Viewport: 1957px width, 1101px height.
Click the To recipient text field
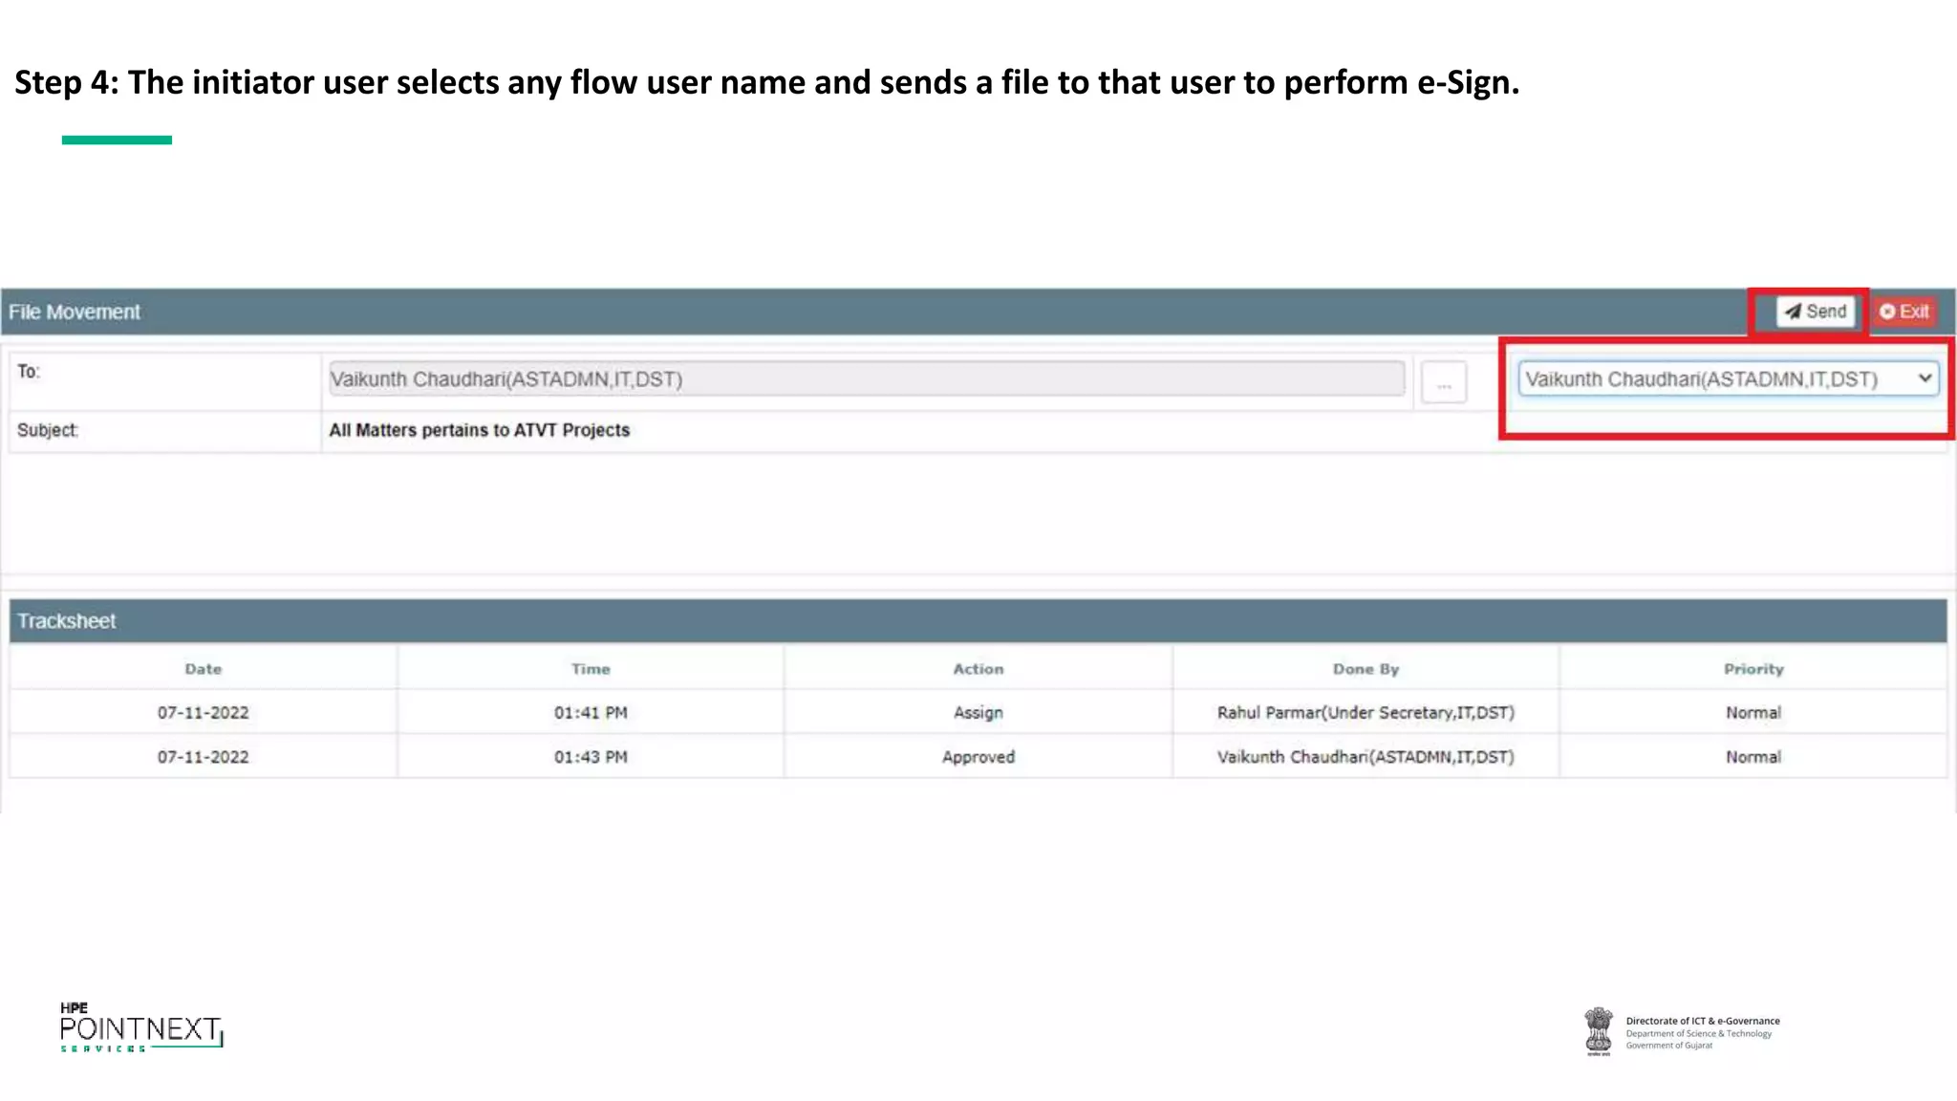point(866,379)
